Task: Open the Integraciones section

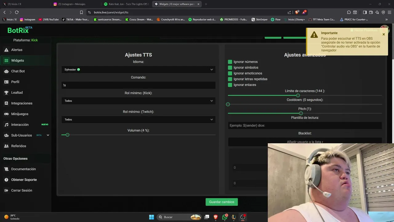Action: 22,103
